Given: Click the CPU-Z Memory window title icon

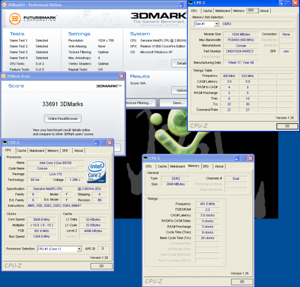Looking at the screenshot, I should coord(146,158).
